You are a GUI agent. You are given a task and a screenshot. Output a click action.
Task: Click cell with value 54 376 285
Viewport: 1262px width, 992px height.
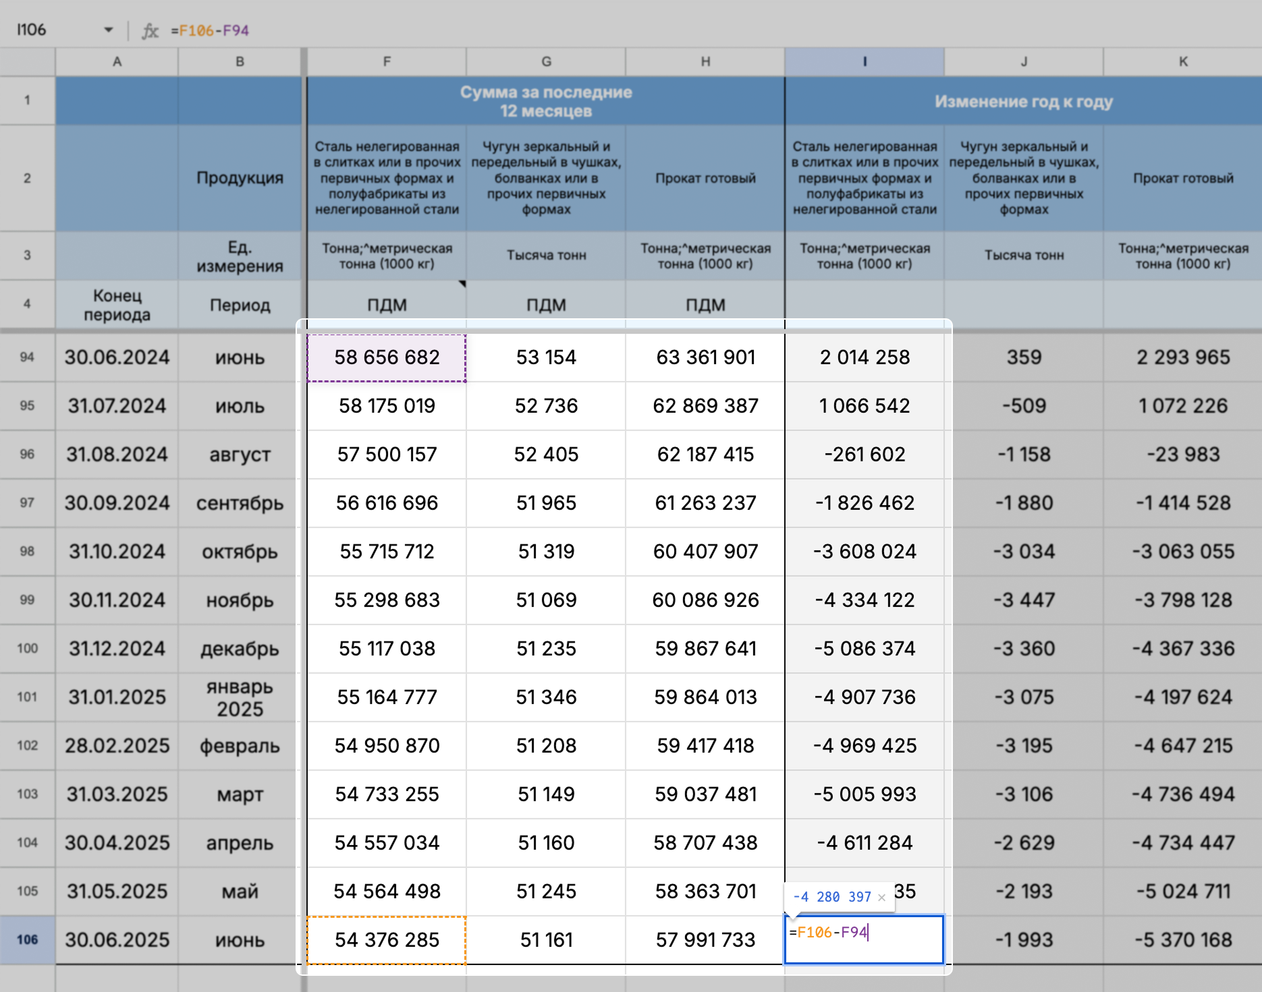tap(386, 939)
